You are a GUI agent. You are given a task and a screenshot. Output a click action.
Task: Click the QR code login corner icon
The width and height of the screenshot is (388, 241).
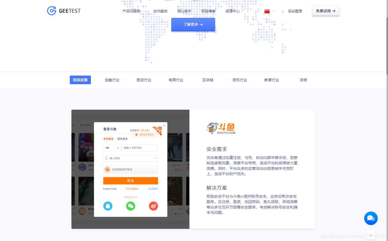point(157,131)
